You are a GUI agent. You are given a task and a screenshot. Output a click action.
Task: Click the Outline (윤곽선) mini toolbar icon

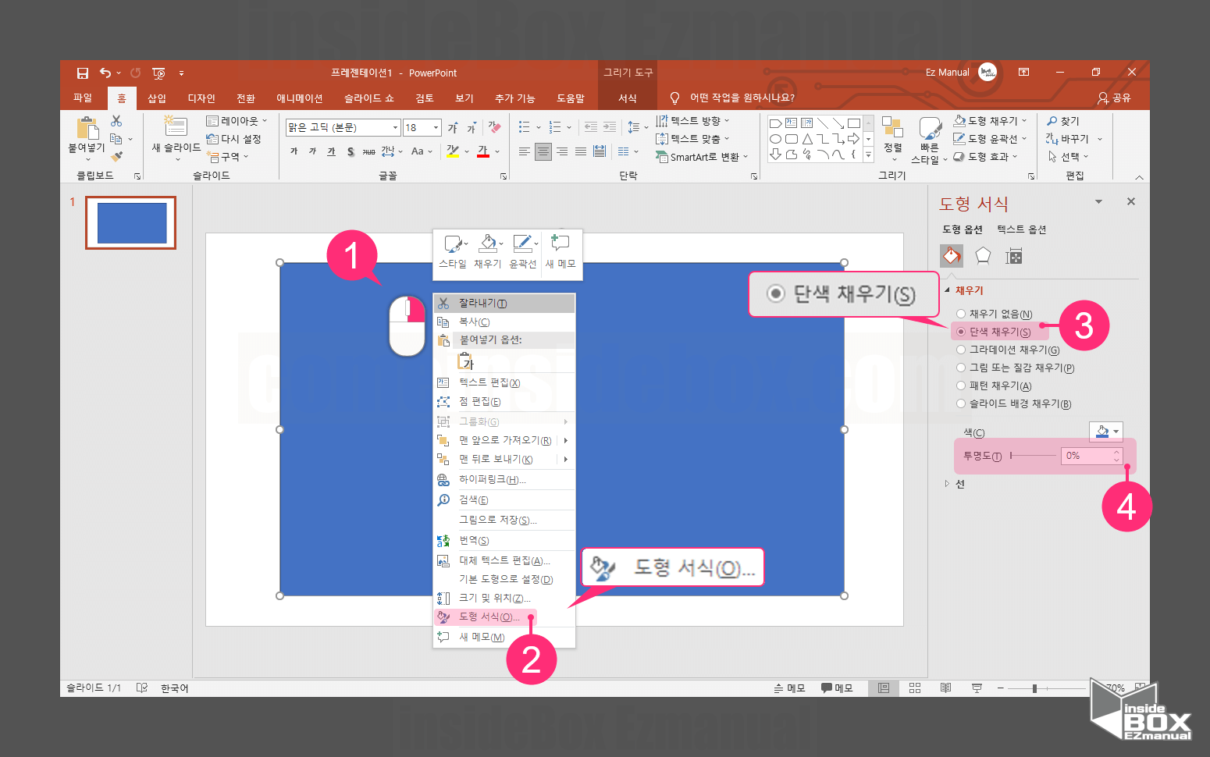point(522,243)
